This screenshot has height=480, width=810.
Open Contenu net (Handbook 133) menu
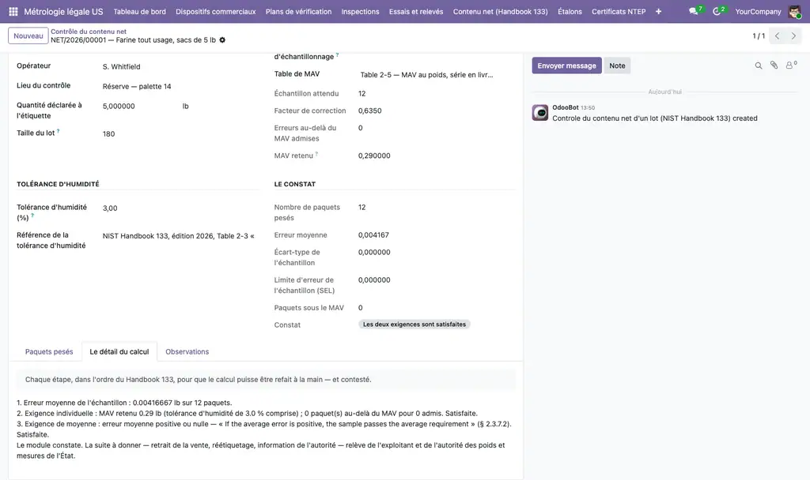pos(500,11)
